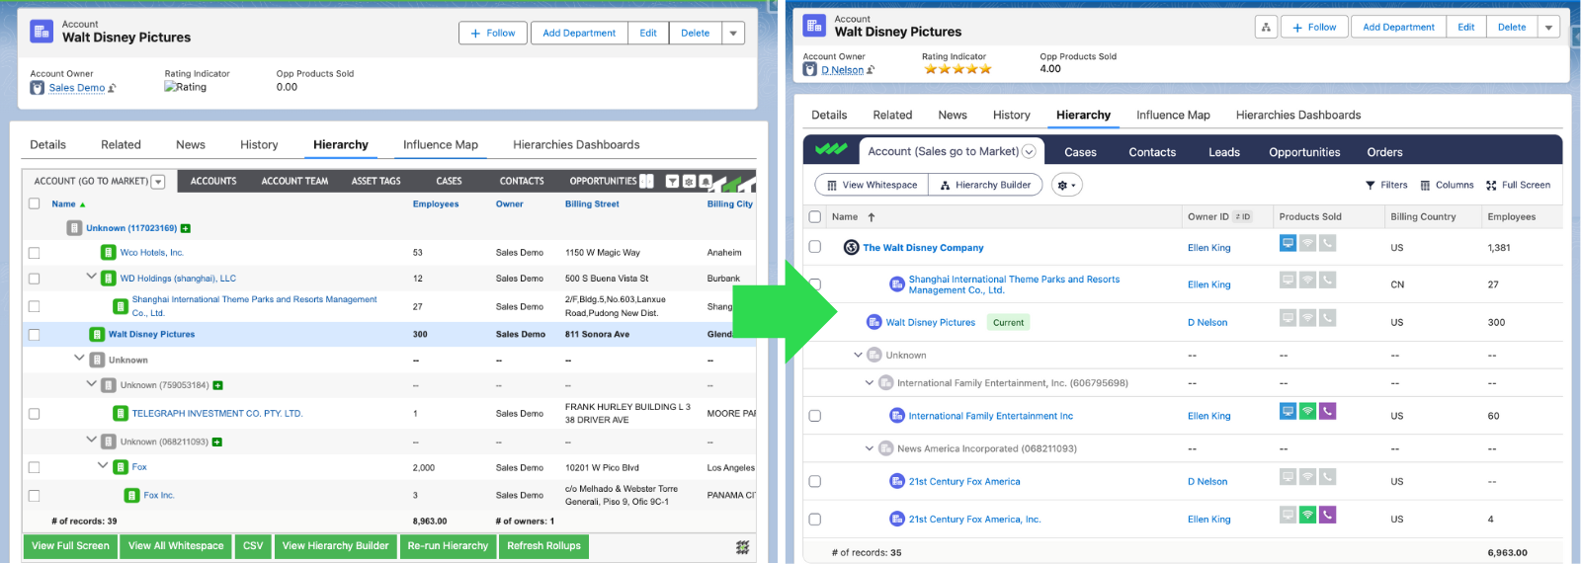Screen dimensions: 1581x564
Task: Click purple account icon beside Walt Disney Pictures Current
Action: [x=874, y=322]
